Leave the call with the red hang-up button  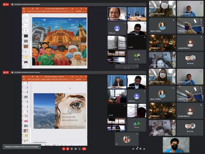pyautogui.click(x=84, y=149)
